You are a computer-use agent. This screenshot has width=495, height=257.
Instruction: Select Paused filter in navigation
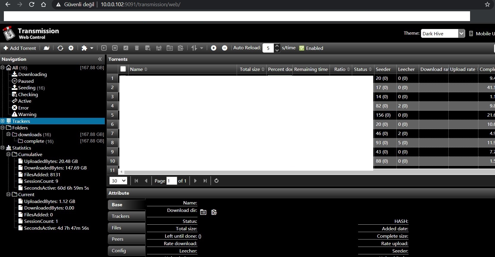click(x=26, y=81)
